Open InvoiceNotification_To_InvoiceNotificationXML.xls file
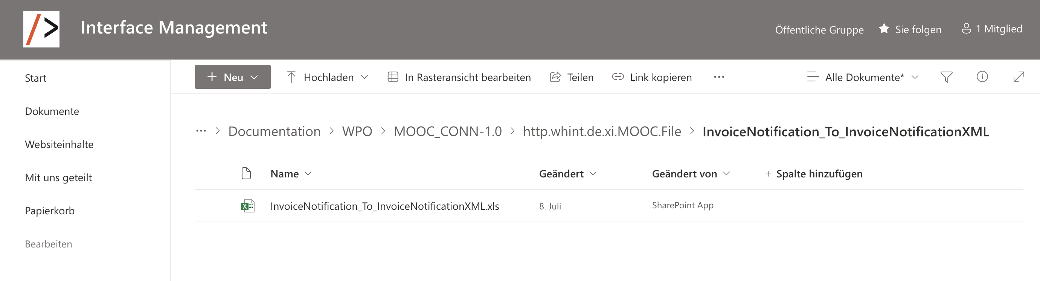 384,206
